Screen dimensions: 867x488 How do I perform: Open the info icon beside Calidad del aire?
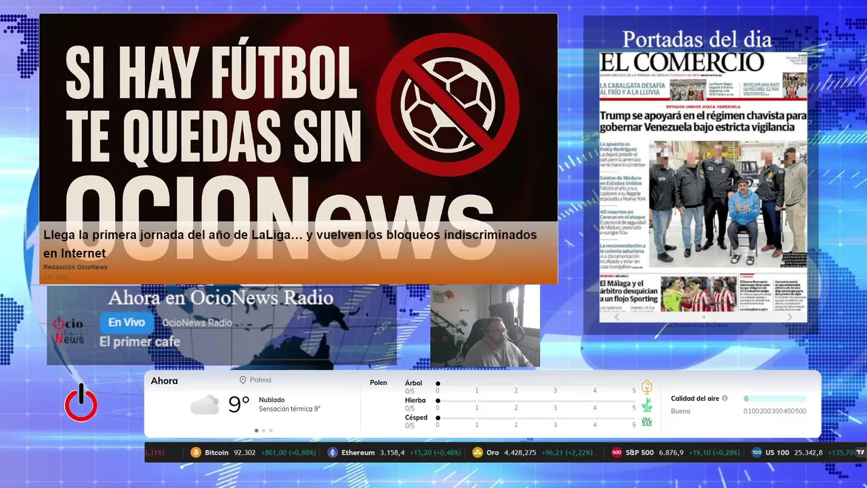coord(725,399)
